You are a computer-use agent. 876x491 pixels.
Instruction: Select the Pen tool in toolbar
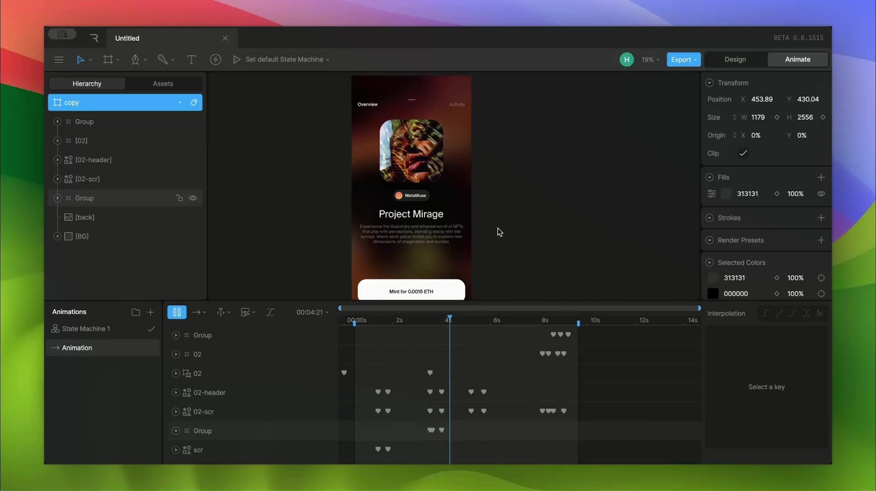tap(135, 60)
